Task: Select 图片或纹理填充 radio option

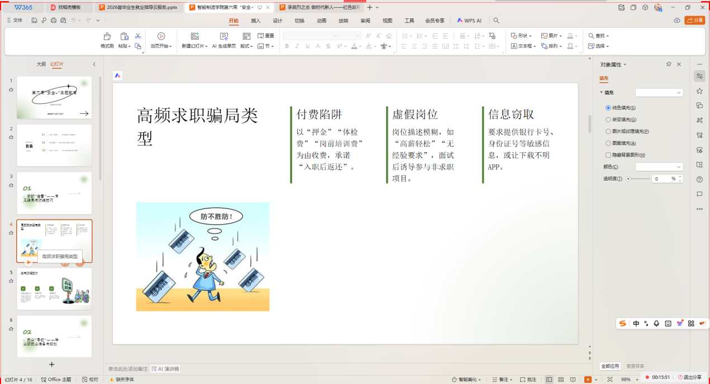Action: (608, 132)
